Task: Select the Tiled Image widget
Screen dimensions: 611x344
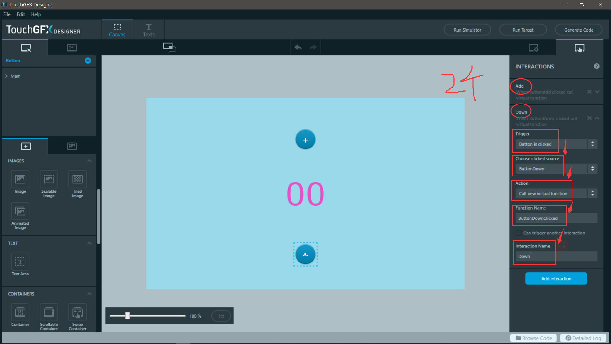Action: coord(77,180)
